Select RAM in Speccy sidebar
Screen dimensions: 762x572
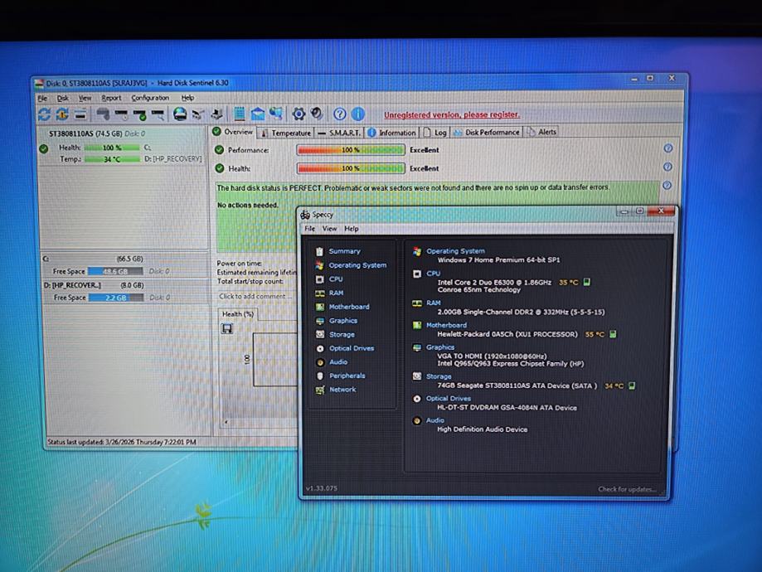[337, 293]
